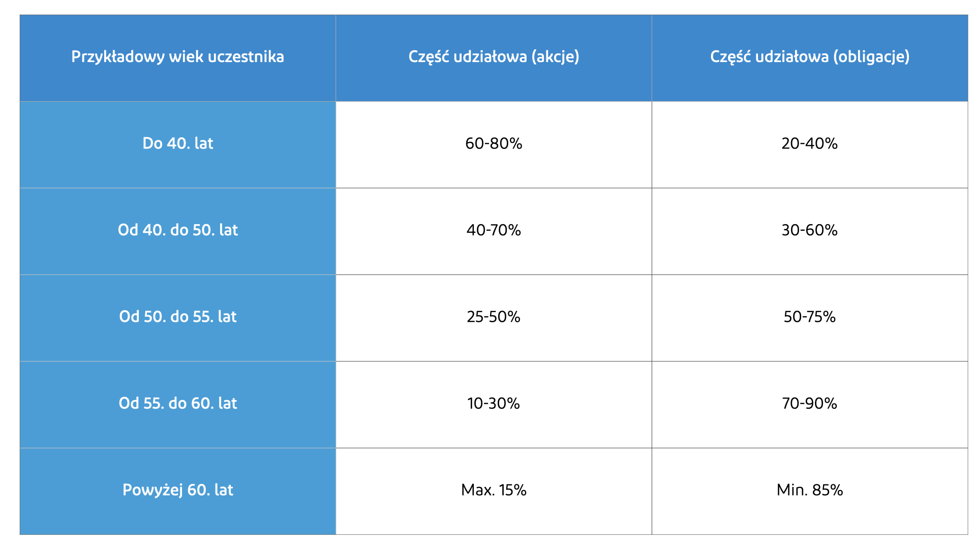
Task: Select the 'Do 40. lat' row label
Action: (178, 145)
